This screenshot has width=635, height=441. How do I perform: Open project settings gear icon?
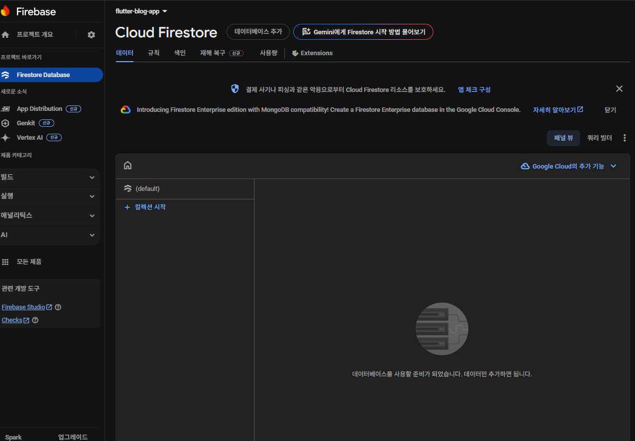pos(91,35)
